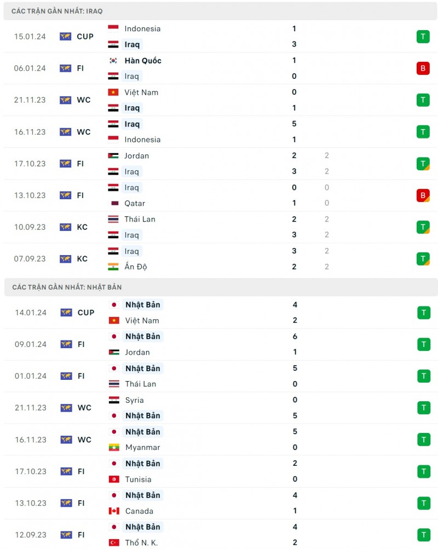
Task: Click the score 5 in the Nhật Bản vs Thái Lan match
Action: pos(294,368)
